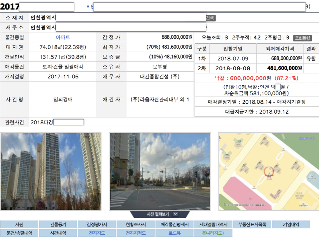The height and width of the screenshot is (239, 319).
Task: Open the 전자지도 electronic map link
Action: 97,233
